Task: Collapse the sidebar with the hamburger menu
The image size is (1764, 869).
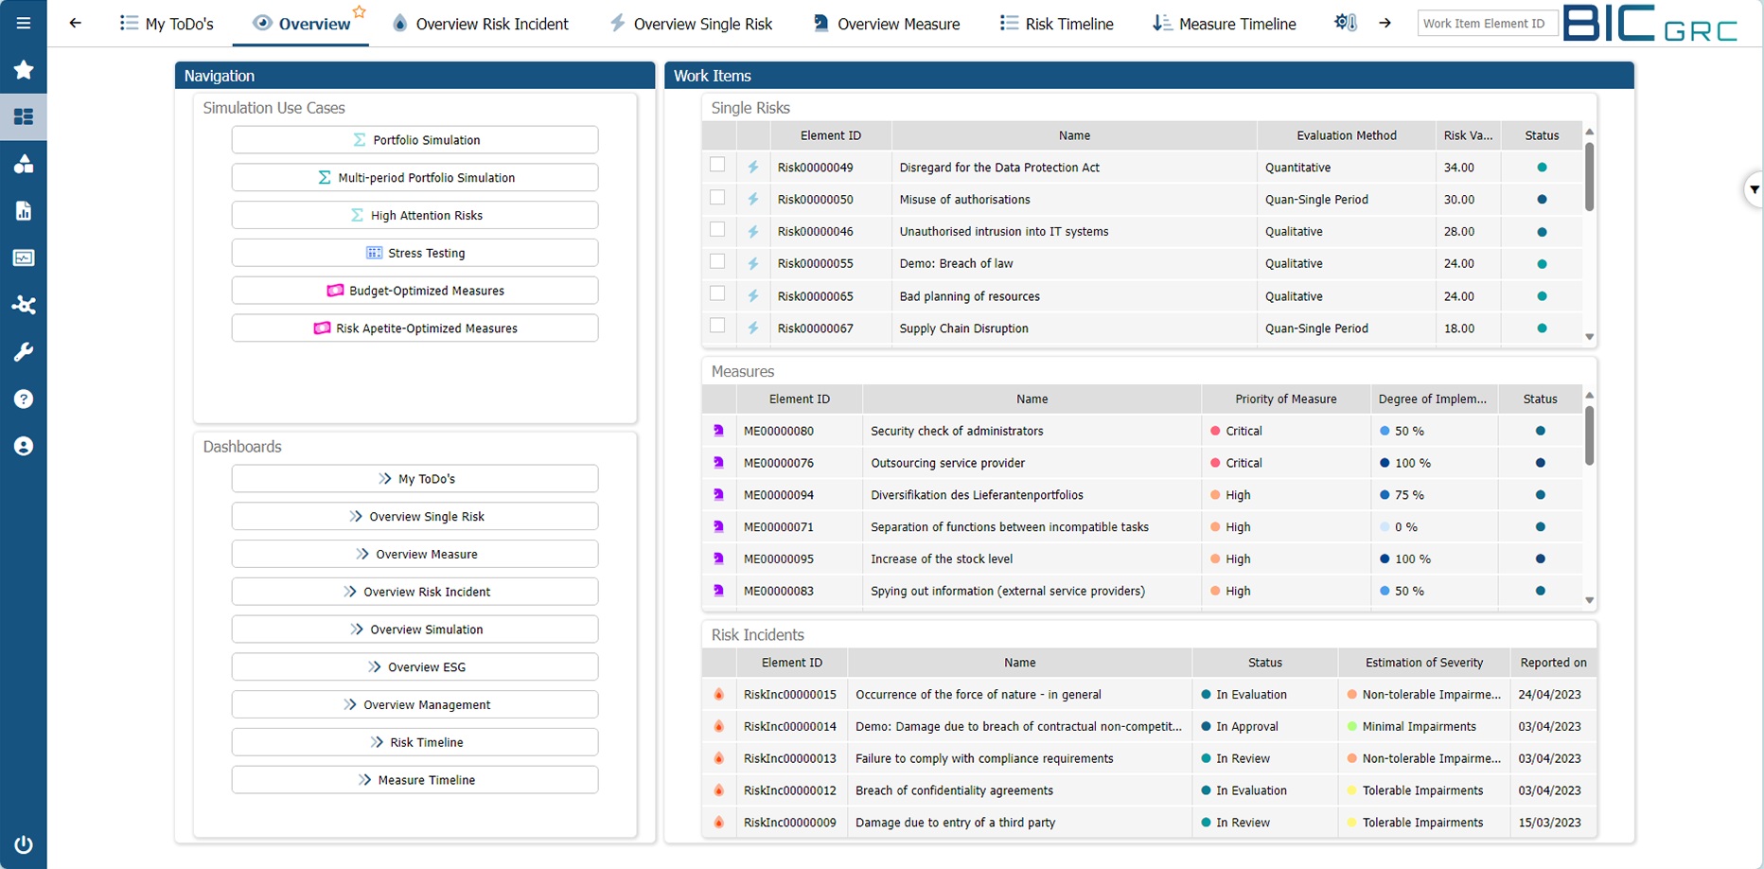Action: click(24, 24)
